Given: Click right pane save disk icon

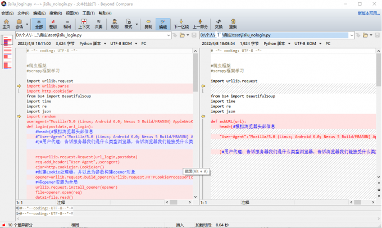Looking at the screenshot, I should [377, 35].
